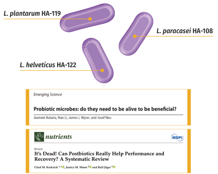Select the L. plantarum HA-119 label
Screen dimensions: 218x174
click(x=32, y=14)
